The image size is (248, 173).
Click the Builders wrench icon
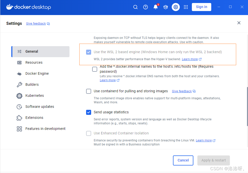click(x=19, y=84)
